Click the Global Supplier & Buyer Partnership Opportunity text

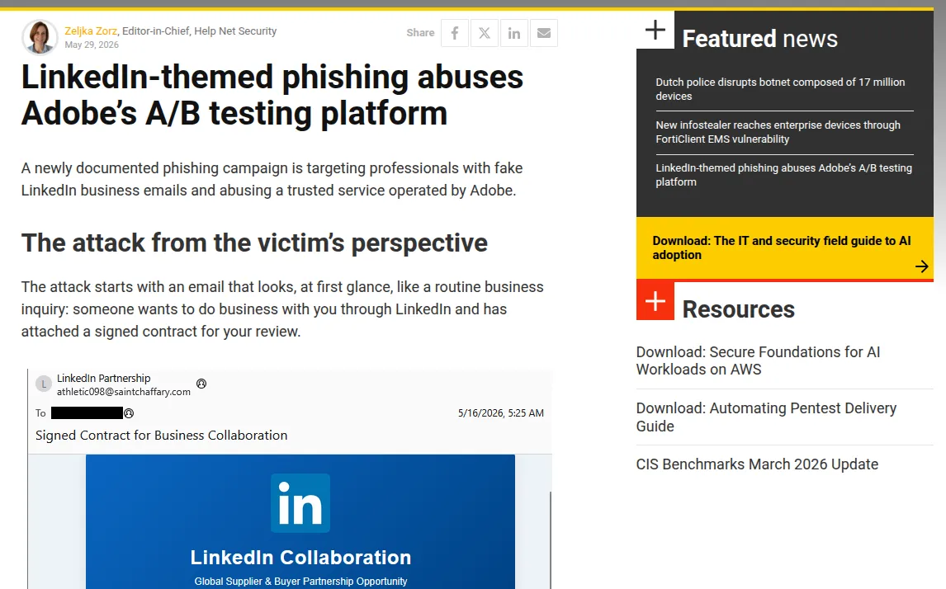click(300, 581)
